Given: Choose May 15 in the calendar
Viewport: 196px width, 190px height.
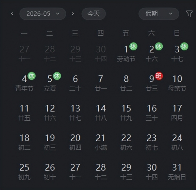Looking at the screenshot, I should (x=126, y=112).
